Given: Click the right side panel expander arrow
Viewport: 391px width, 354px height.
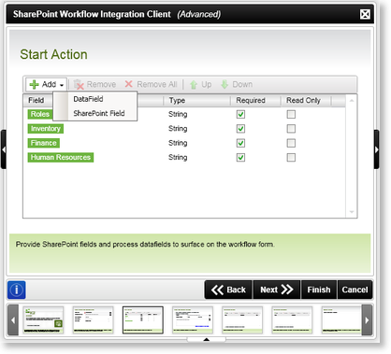Looking at the screenshot, I should (377, 149).
